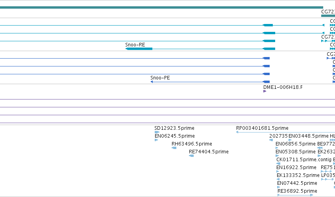The image size is (335, 197).
Task: Select the long arrow feature under RE36892.5prime
Action: tap(295, 195)
